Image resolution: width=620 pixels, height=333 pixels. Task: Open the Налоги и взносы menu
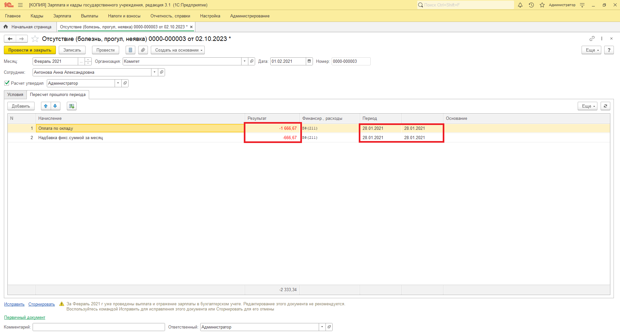[x=124, y=16]
